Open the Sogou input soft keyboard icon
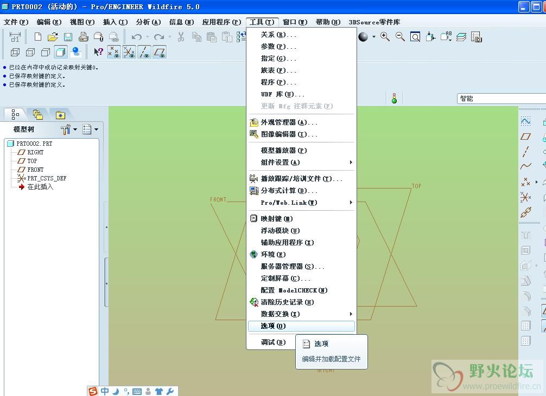This screenshot has height=396, width=546. pyautogui.click(x=137, y=392)
